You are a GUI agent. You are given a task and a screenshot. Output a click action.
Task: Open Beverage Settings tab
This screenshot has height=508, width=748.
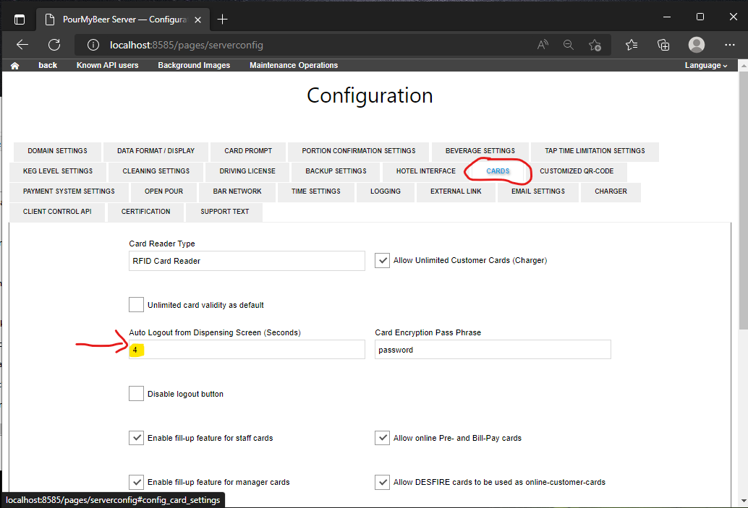coord(480,151)
